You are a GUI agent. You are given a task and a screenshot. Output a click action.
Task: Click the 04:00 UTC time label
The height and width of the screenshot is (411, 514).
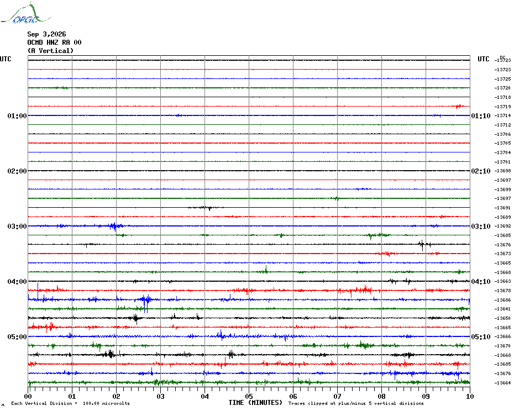tap(17, 282)
